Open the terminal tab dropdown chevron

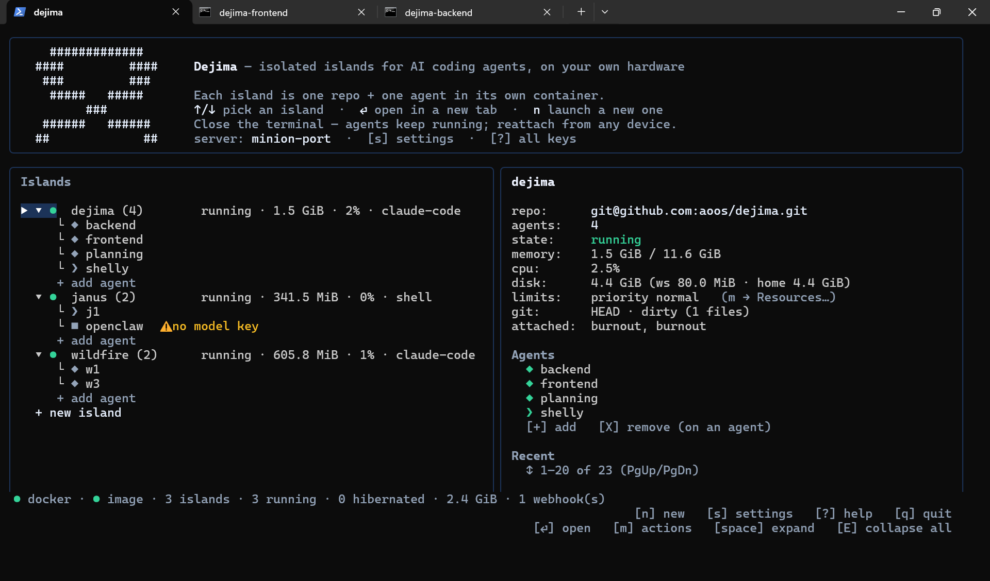pyautogui.click(x=605, y=12)
